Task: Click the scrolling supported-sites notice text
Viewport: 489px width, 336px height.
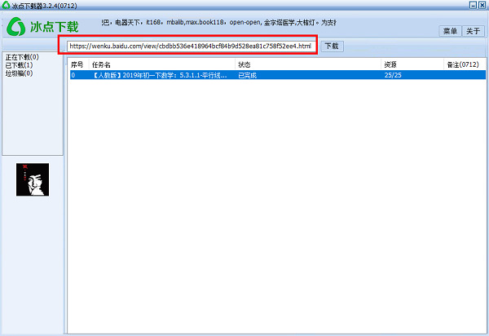Action: 218,23
